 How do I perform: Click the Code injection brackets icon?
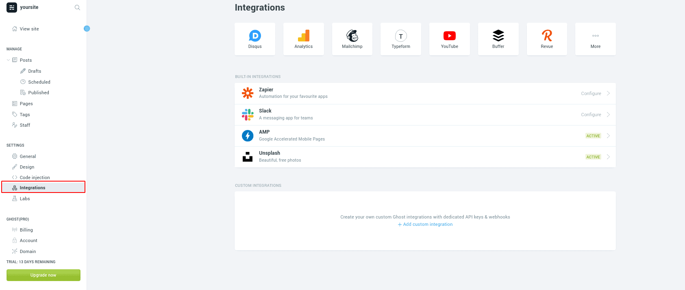click(x=15, y=177)
